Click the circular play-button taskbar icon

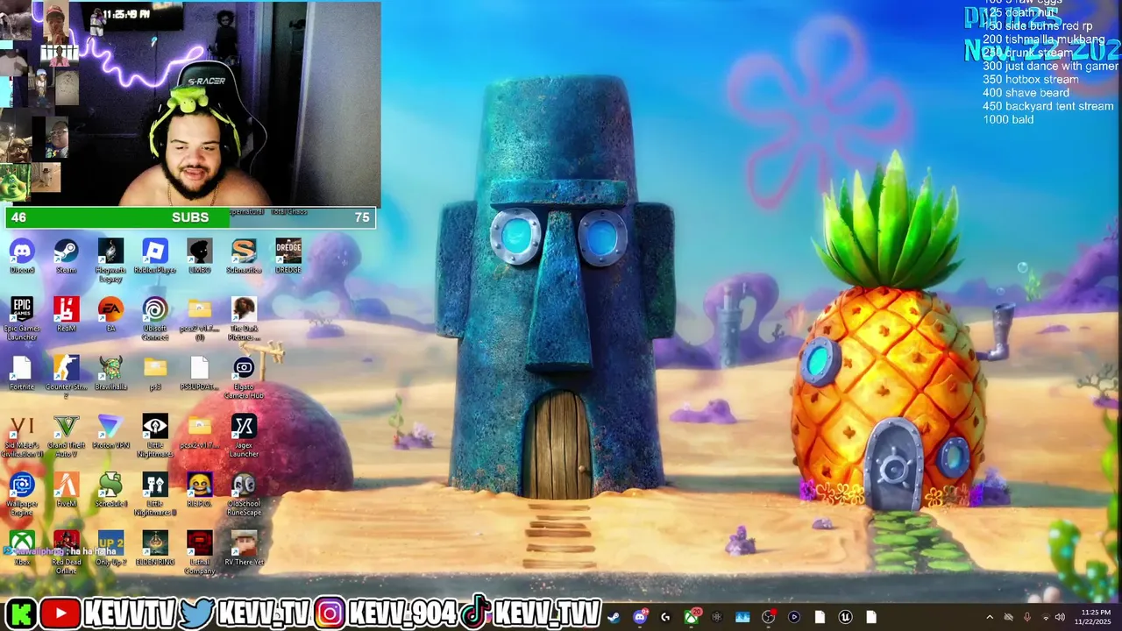(794, 617)
